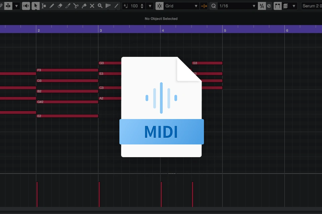Select the C3 note
The width and height of the screenshot is (322, 214).
(110, 88)
